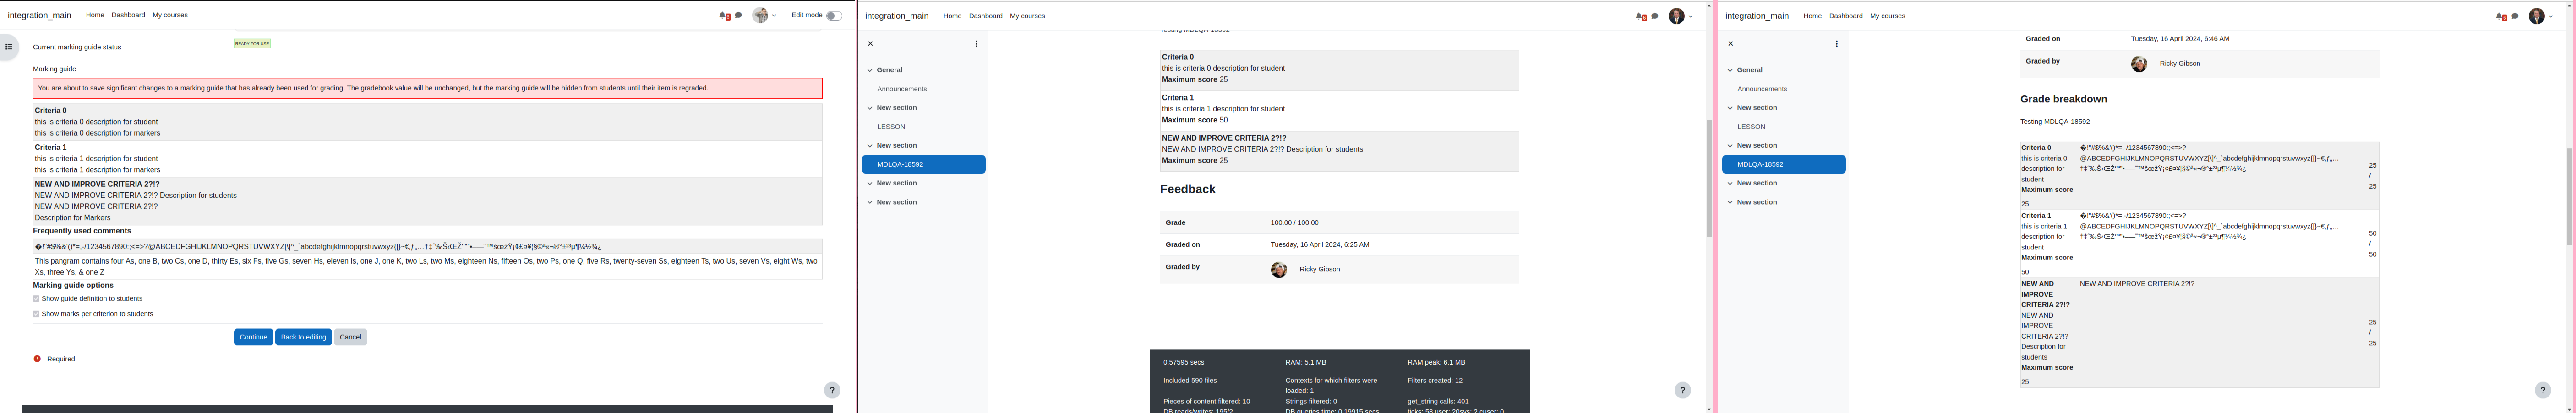Screen dimensions: 2576x413
Task: Tick Show guide definition to students checkbox
Action: coord(36,298)
